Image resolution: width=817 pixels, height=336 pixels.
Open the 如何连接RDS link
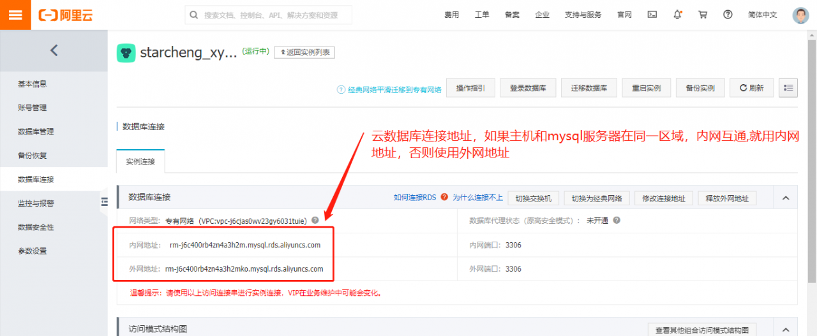(415, 198)
